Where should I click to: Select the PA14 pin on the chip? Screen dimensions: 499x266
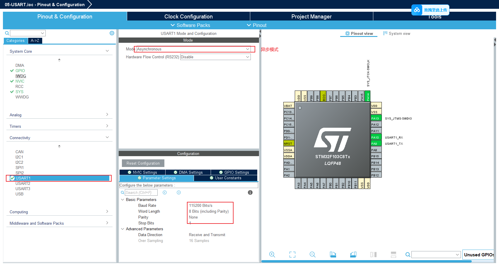click(x=368, y=96)
